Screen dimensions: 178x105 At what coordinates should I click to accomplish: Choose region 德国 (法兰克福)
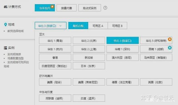click(x=122, y=82)
